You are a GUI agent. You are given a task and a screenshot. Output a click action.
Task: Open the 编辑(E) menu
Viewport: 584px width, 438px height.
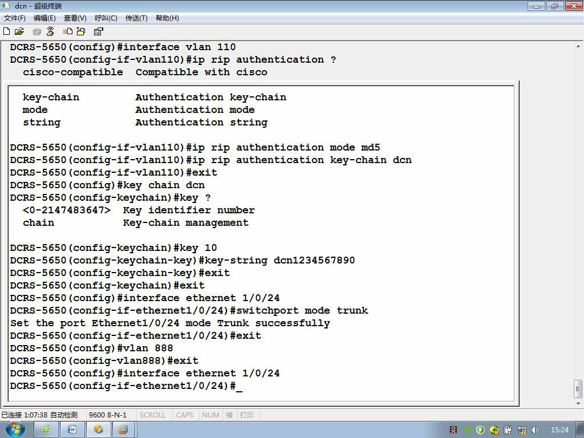(44, 18)
